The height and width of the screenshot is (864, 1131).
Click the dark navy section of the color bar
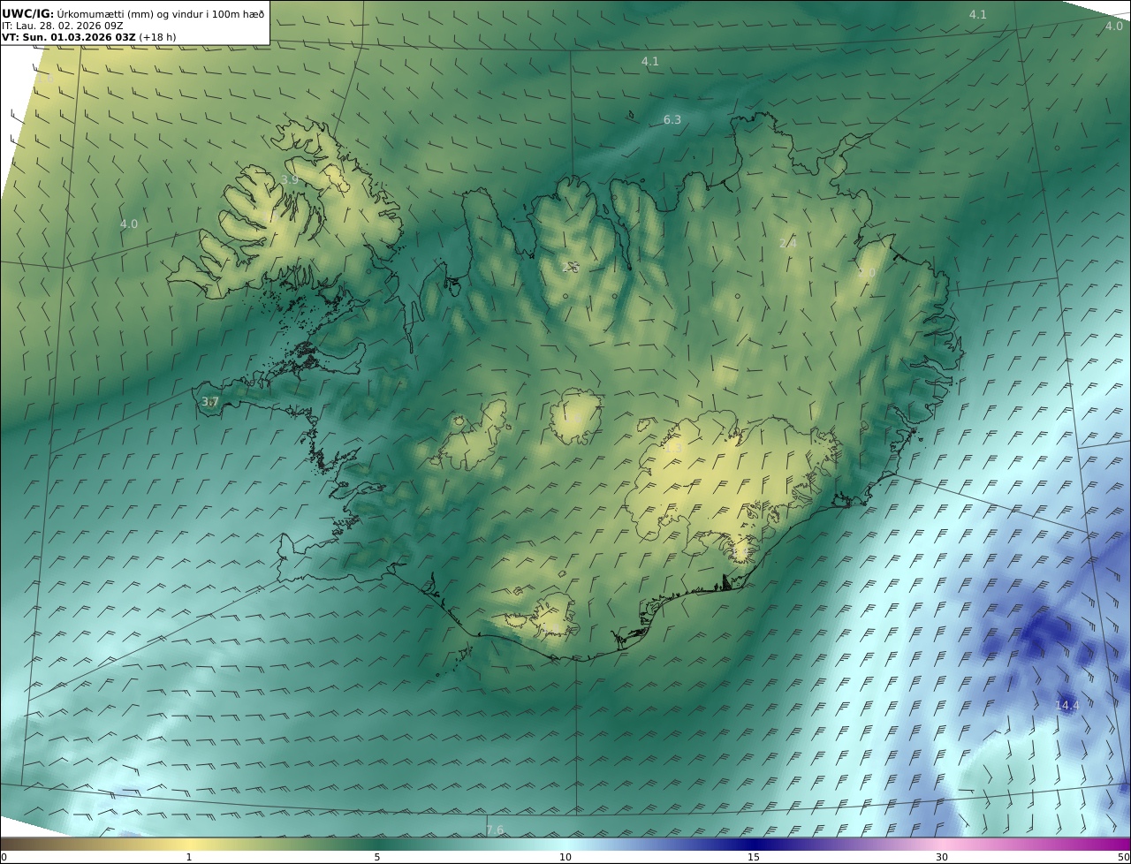pos(754,844)
